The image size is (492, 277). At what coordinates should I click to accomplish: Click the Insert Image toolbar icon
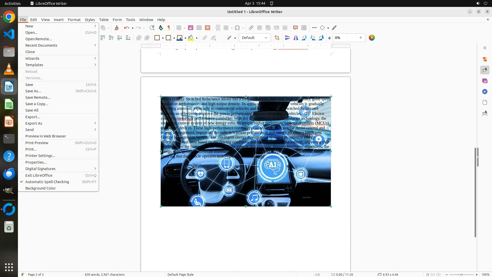pyautogui.click(x=190, y=28)
